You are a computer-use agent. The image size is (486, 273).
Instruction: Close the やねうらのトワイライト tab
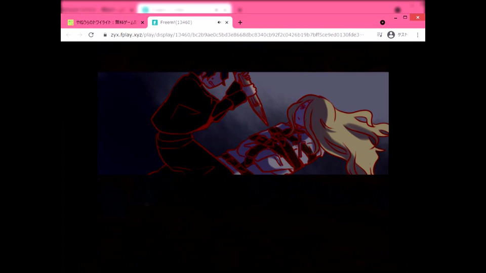point(142,23)
